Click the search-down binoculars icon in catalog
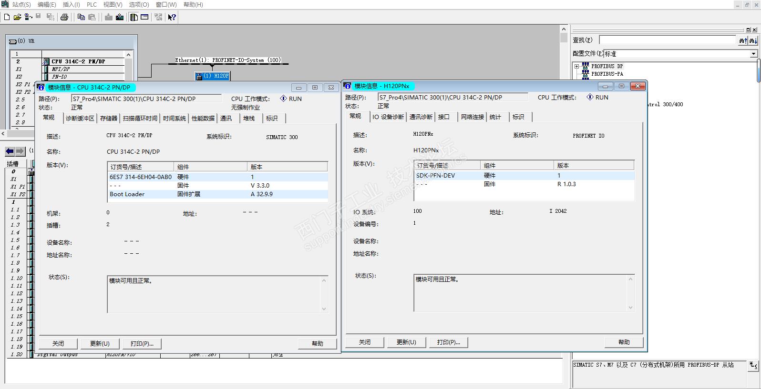 (x=753, y=40)
